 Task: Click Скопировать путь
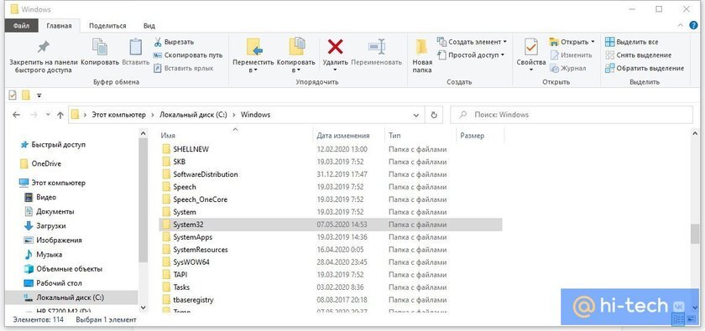tap(187, 55)
